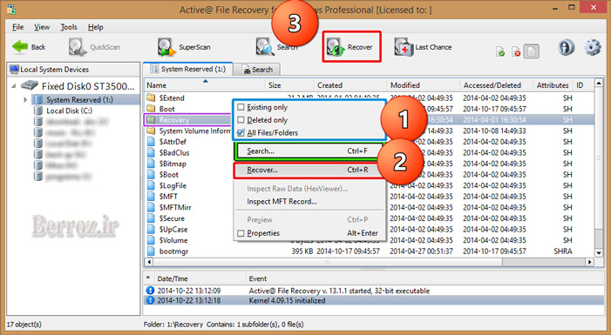Click the Fixed Disk0 ST3500 drive icon

pyautogui.click(x=30, y=85)
